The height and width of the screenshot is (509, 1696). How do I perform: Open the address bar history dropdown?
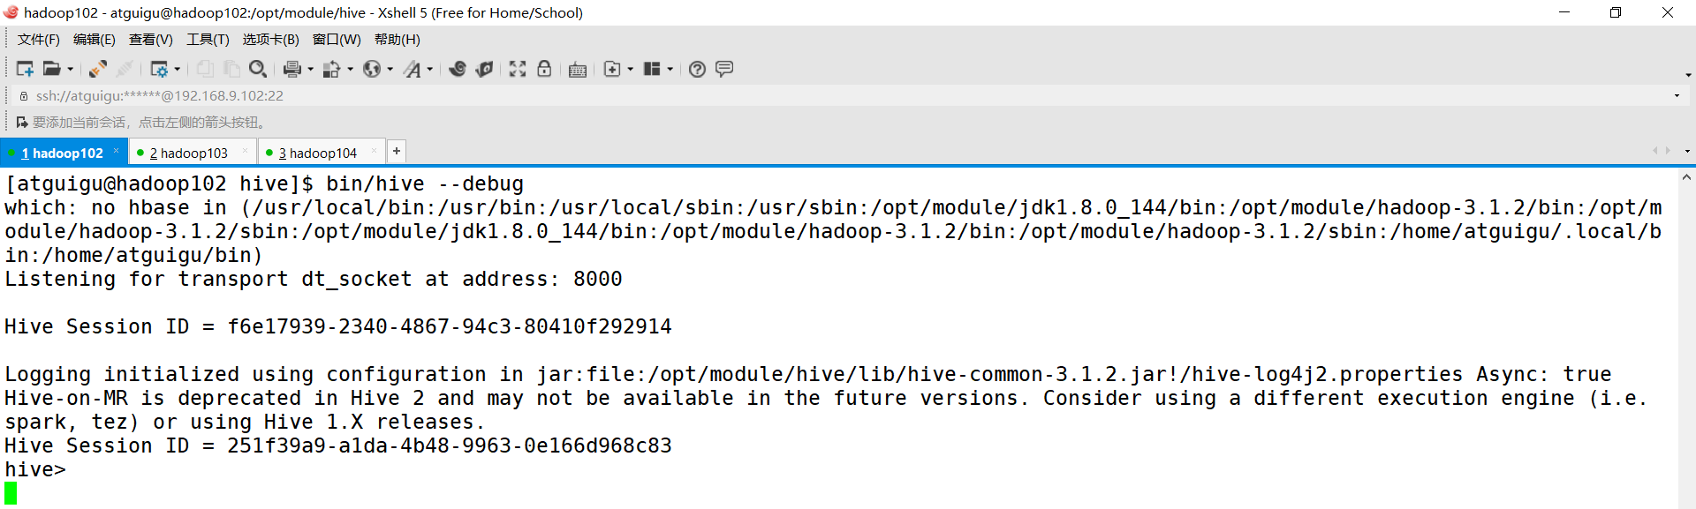tap(1677, 95)
